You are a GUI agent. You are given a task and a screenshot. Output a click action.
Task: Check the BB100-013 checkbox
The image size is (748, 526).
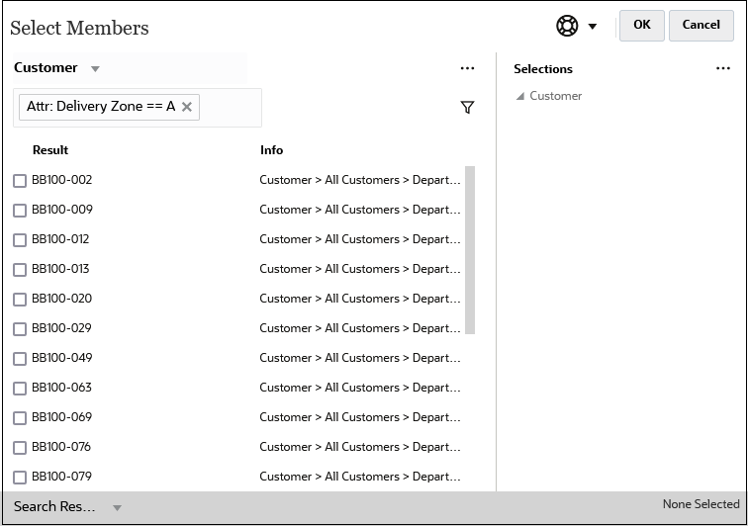[x=20, y=270]
